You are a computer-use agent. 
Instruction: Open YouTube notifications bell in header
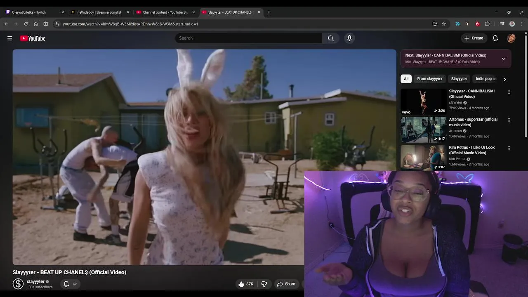[495, 38]
